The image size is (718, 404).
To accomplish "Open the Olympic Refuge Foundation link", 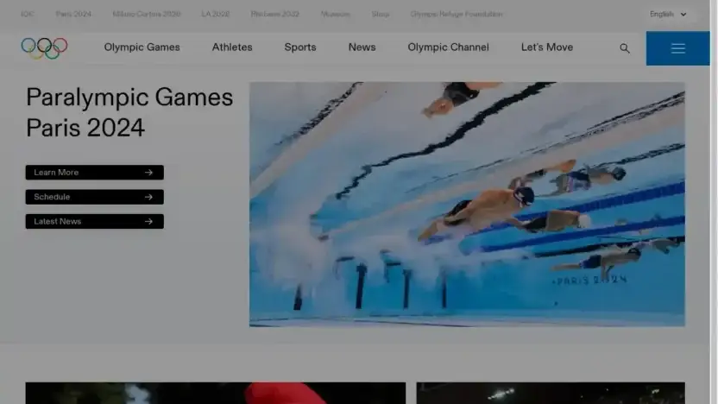I will 456,14.
